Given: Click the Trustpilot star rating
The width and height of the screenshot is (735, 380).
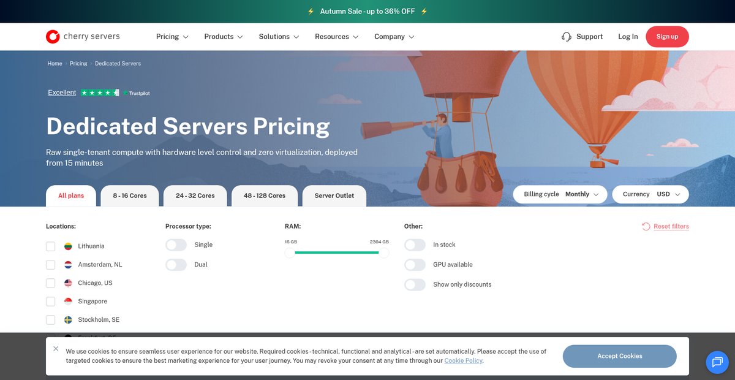Looking at the screenshot, I should 100,93.
